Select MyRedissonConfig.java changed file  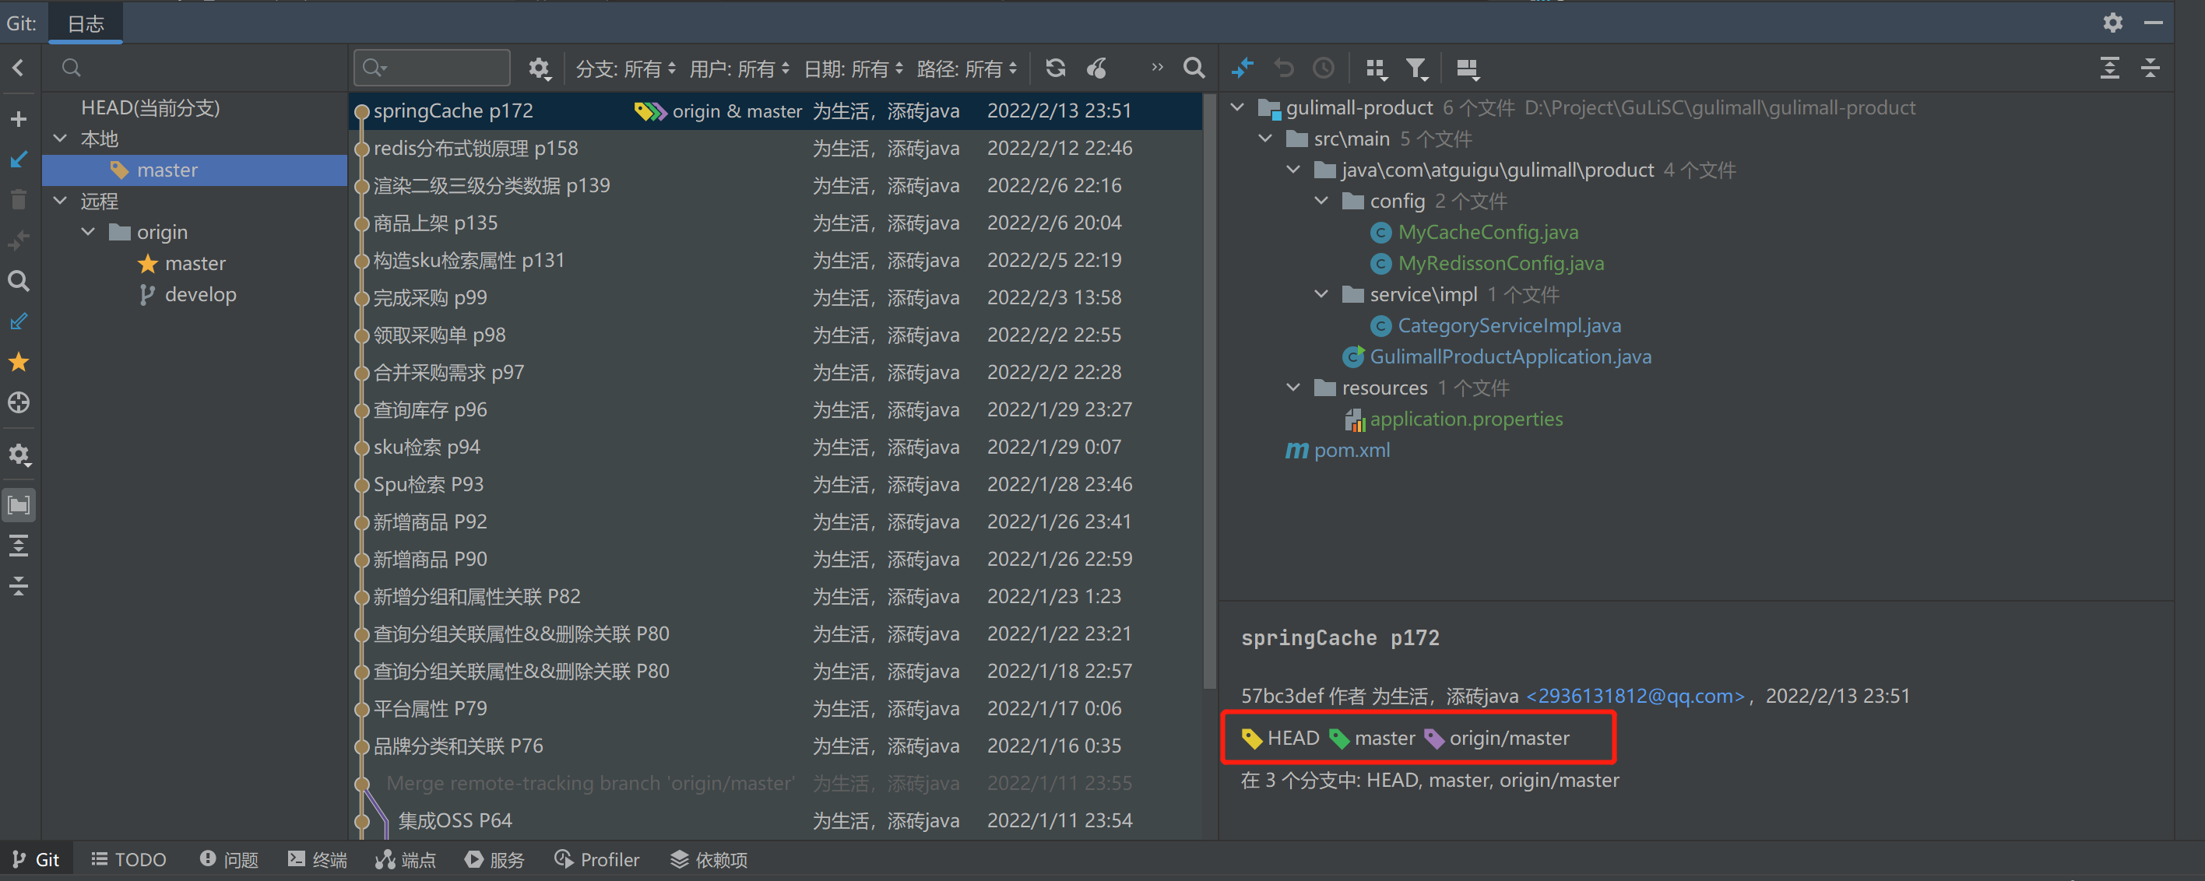coord(1500,264)
